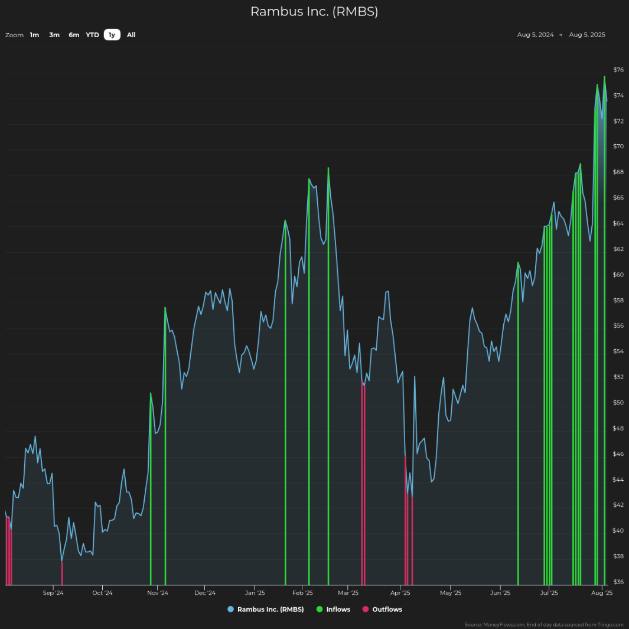Click the chart title Rambus Inc. (RMBS)

click(314, 11)
